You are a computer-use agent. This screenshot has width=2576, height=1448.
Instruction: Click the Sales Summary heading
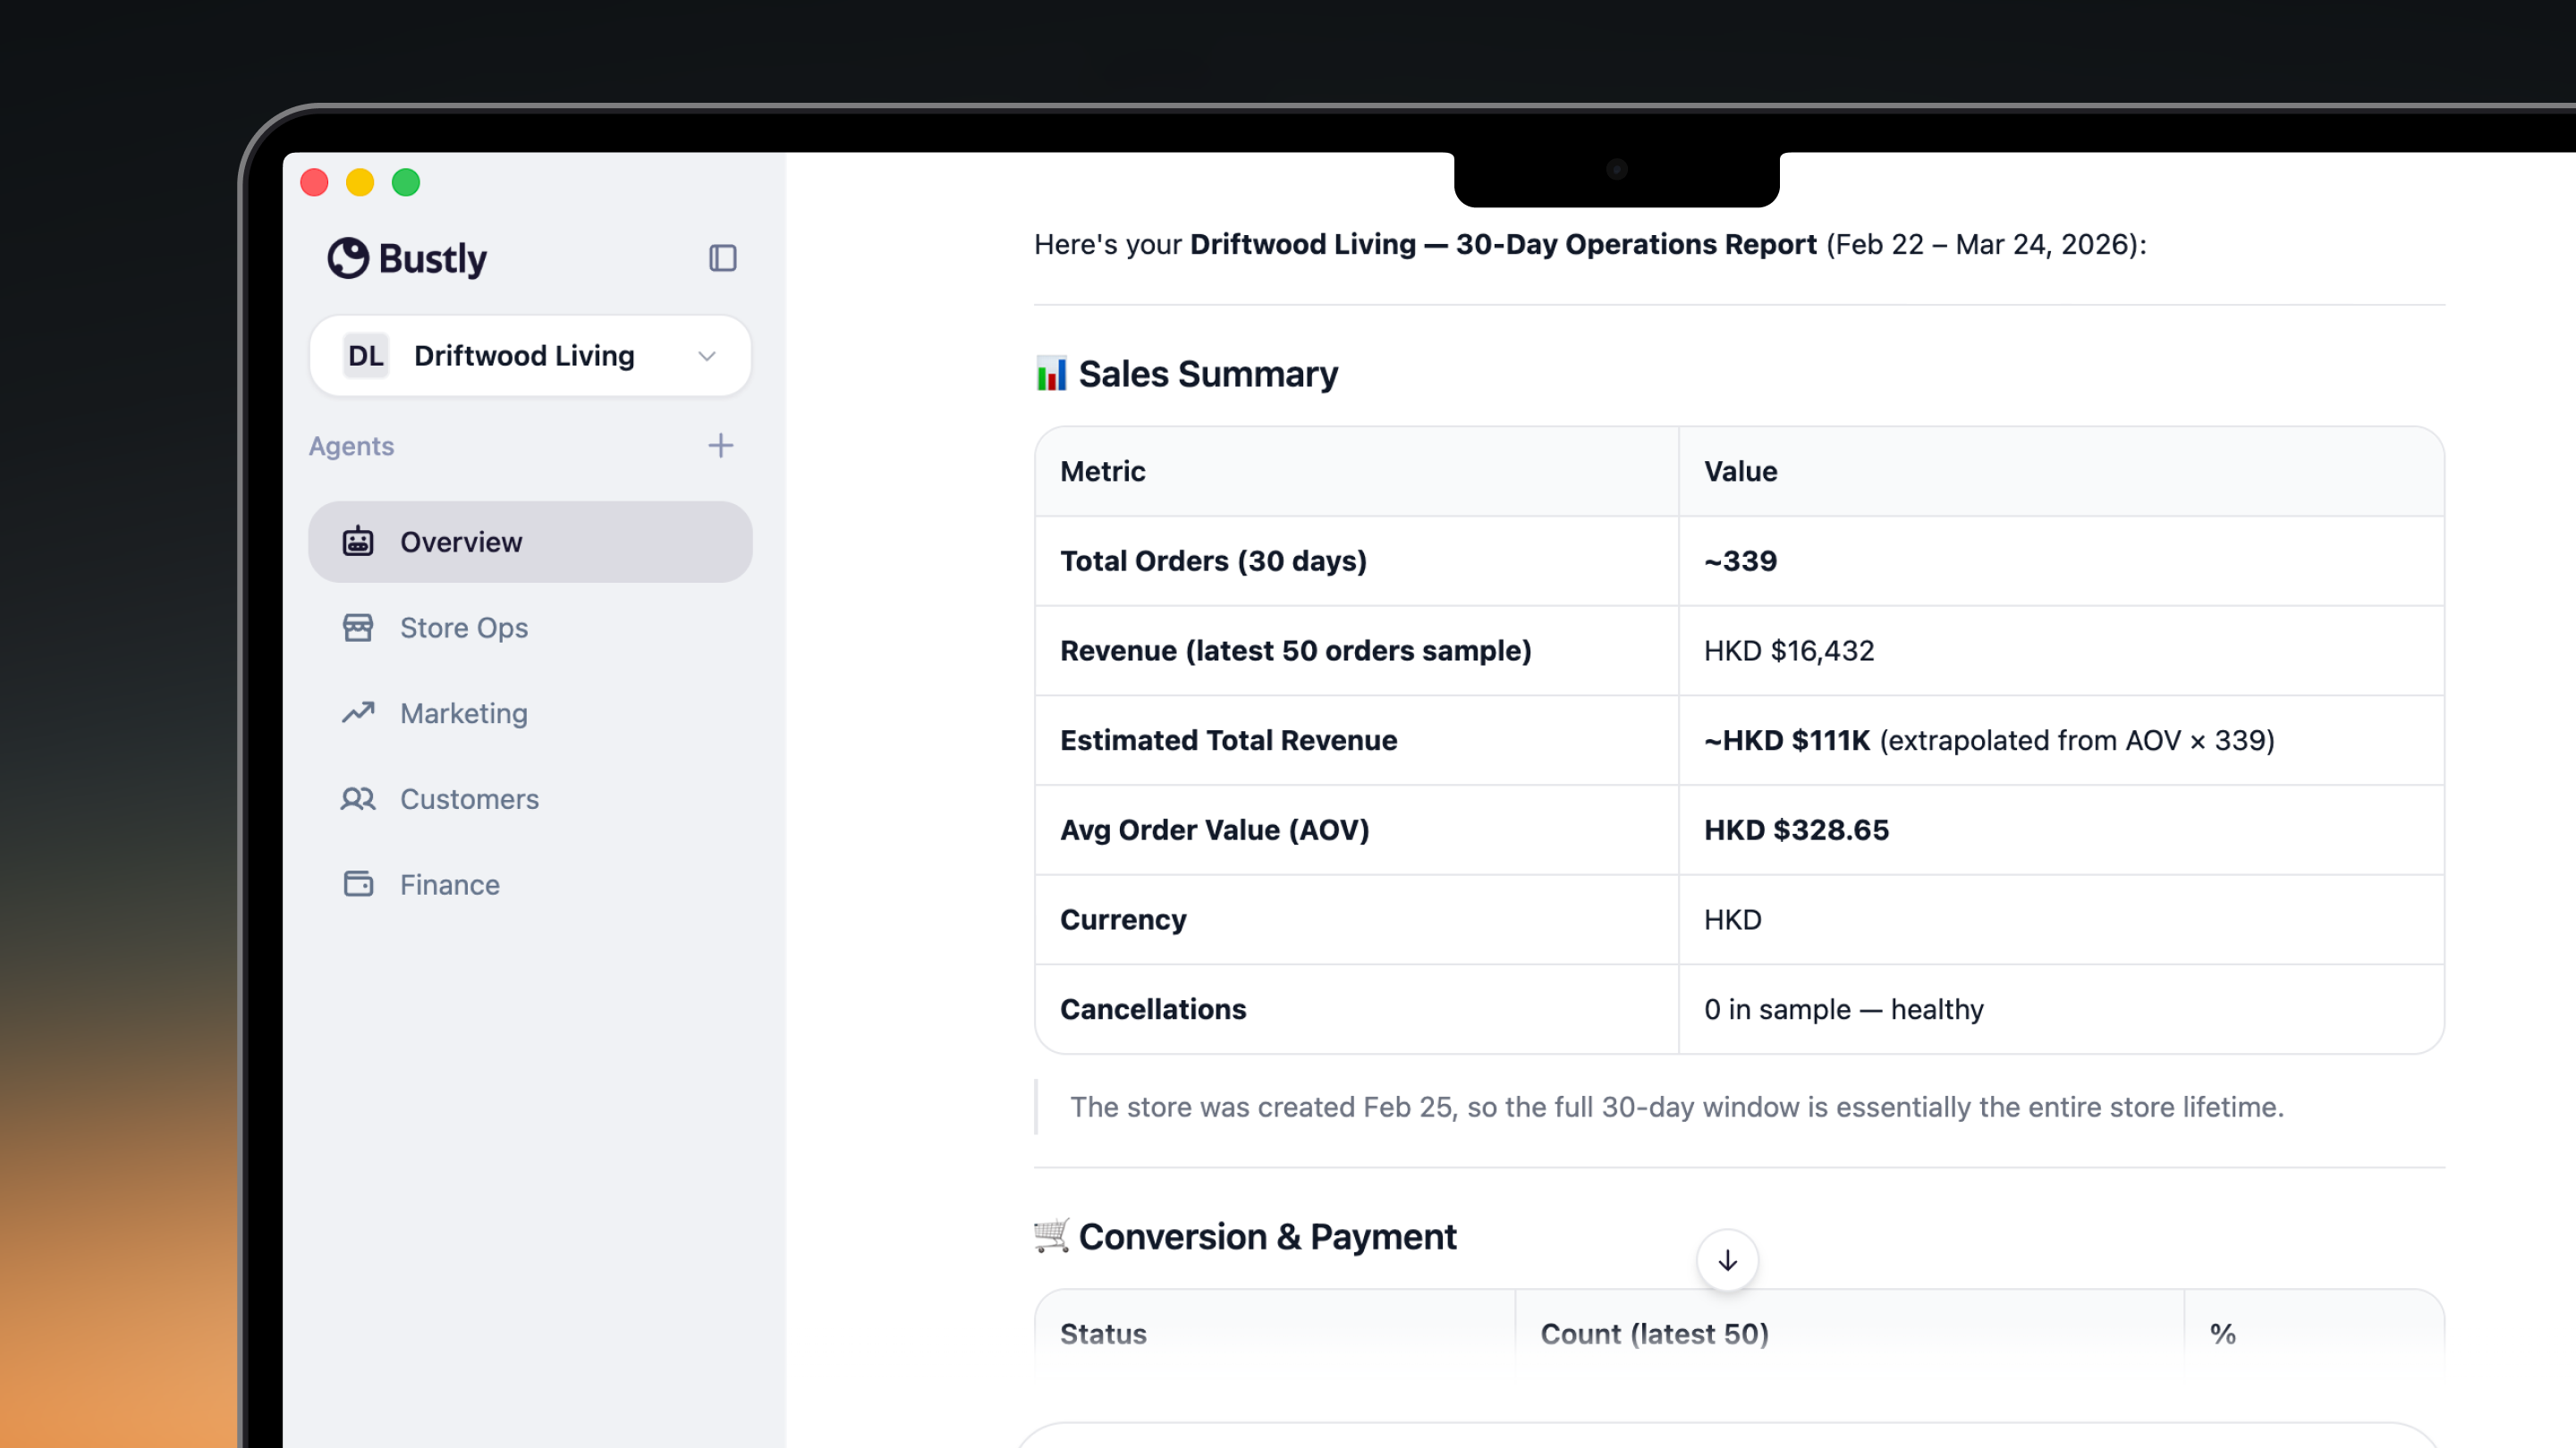coord(1207,374)
